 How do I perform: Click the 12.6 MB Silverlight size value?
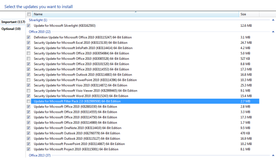(x=246, y=25)
